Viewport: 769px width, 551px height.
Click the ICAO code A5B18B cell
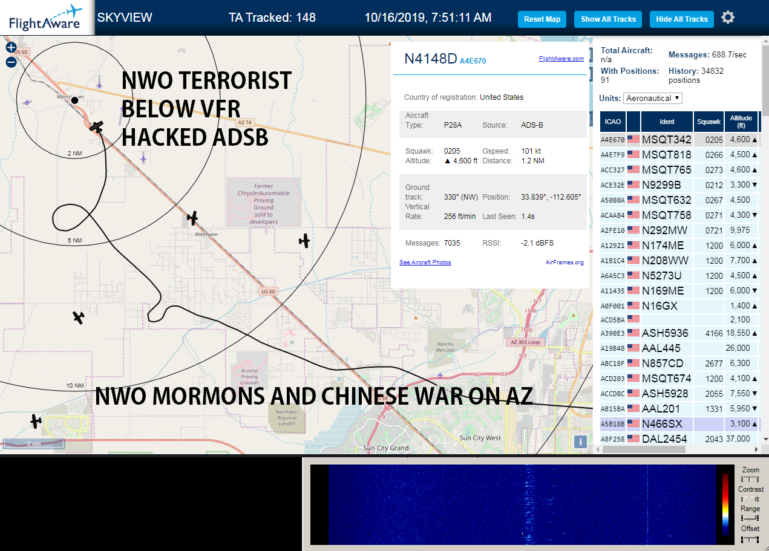point(612,424)
